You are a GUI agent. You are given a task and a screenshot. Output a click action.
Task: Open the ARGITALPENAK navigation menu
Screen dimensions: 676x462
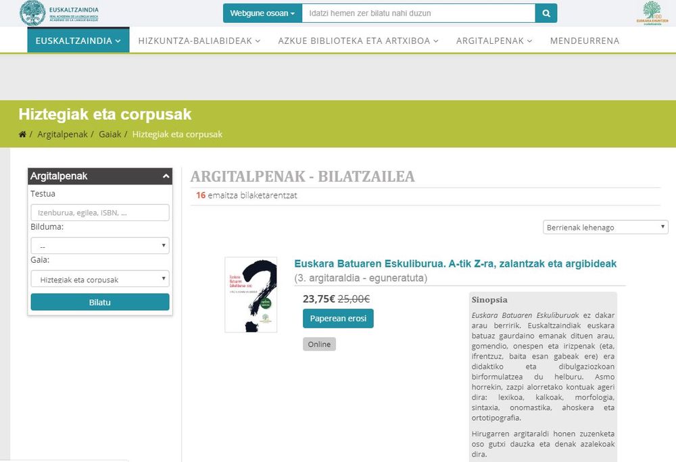494,41
